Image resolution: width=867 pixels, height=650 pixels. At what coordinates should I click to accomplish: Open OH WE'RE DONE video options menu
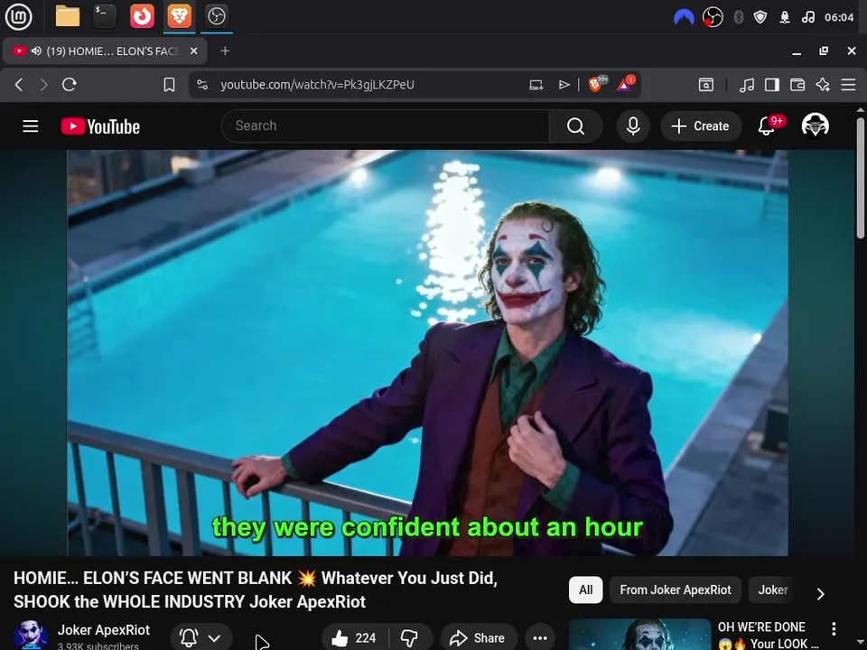(x=834, y=628)
